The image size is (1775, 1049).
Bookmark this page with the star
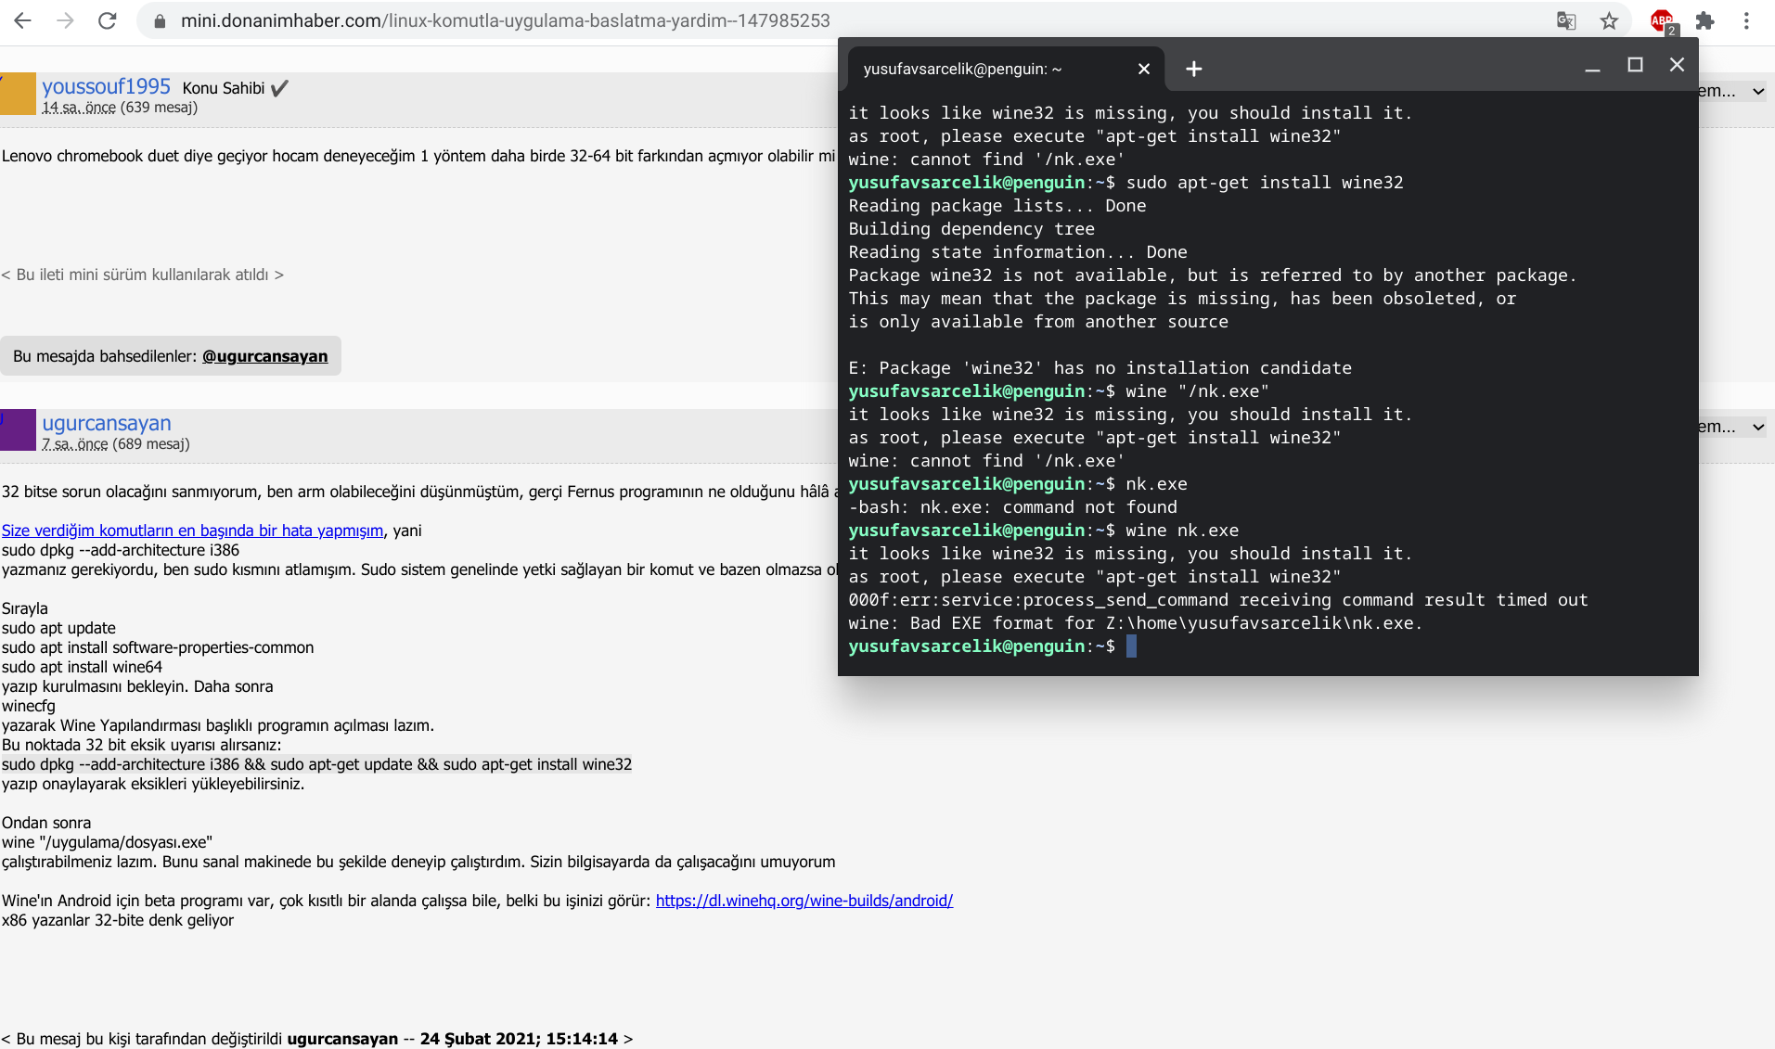pos(1609,20)
